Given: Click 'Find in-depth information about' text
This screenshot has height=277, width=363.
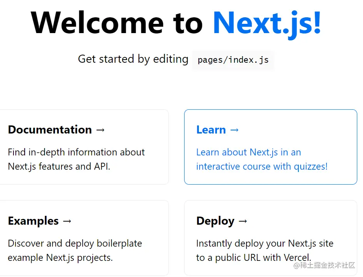Looking at the screenshot, I should coord(77,152).
